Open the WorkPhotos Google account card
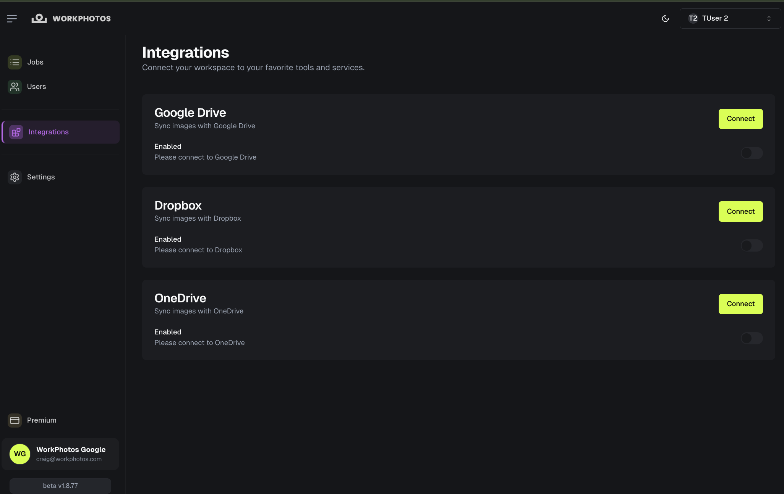 [x=60, y=454]
